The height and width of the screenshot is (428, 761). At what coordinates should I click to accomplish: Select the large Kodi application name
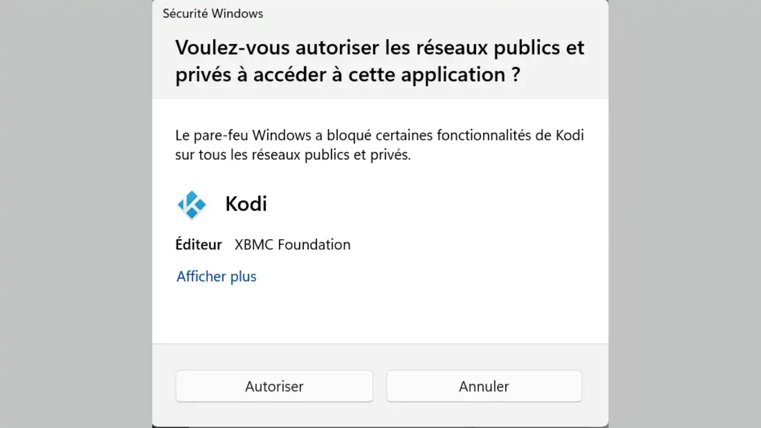[246, 204]
